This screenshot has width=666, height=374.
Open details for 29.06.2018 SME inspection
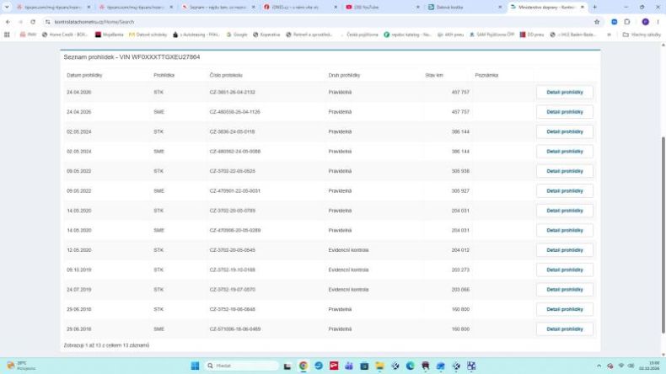pos(565,329)
